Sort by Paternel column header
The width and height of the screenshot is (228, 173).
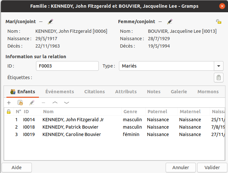tap(161, 112)
